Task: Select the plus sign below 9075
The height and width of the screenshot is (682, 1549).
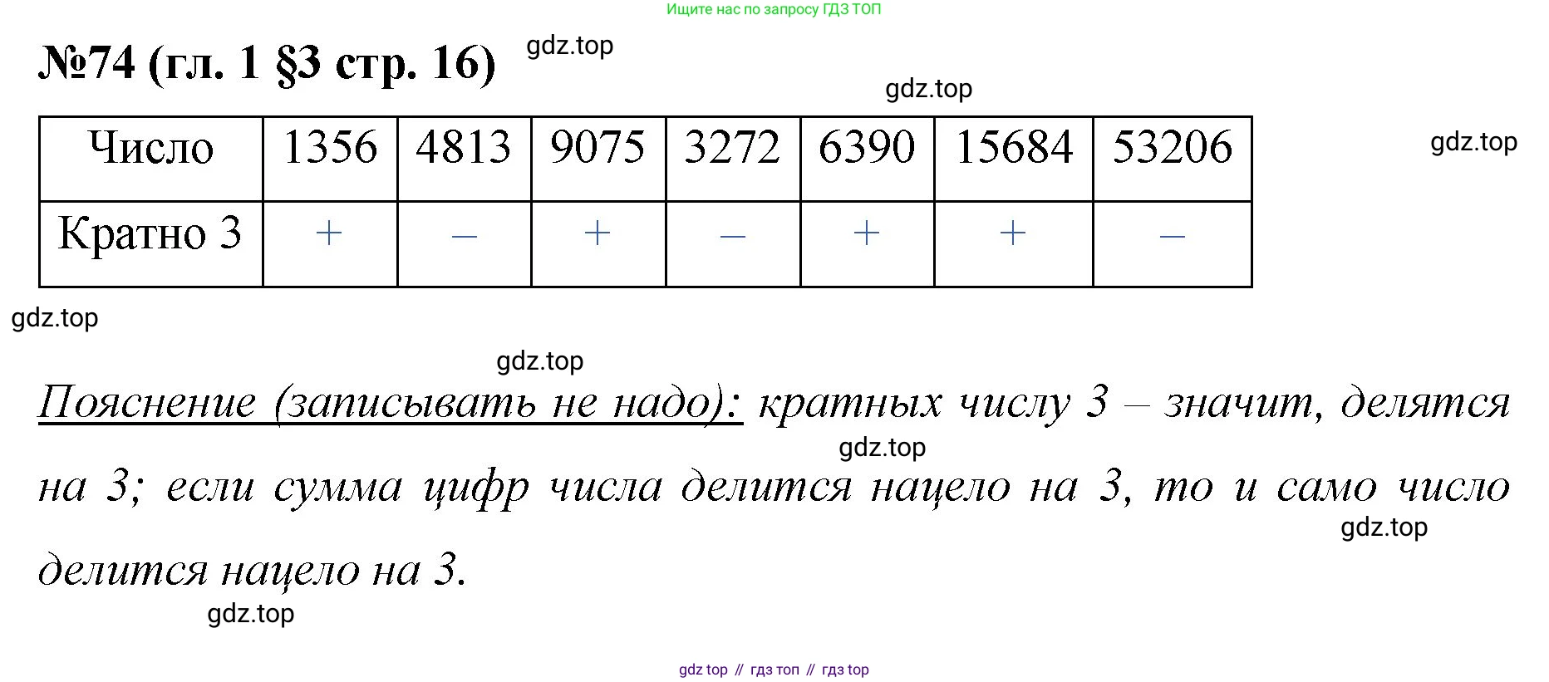Action: 597,233
